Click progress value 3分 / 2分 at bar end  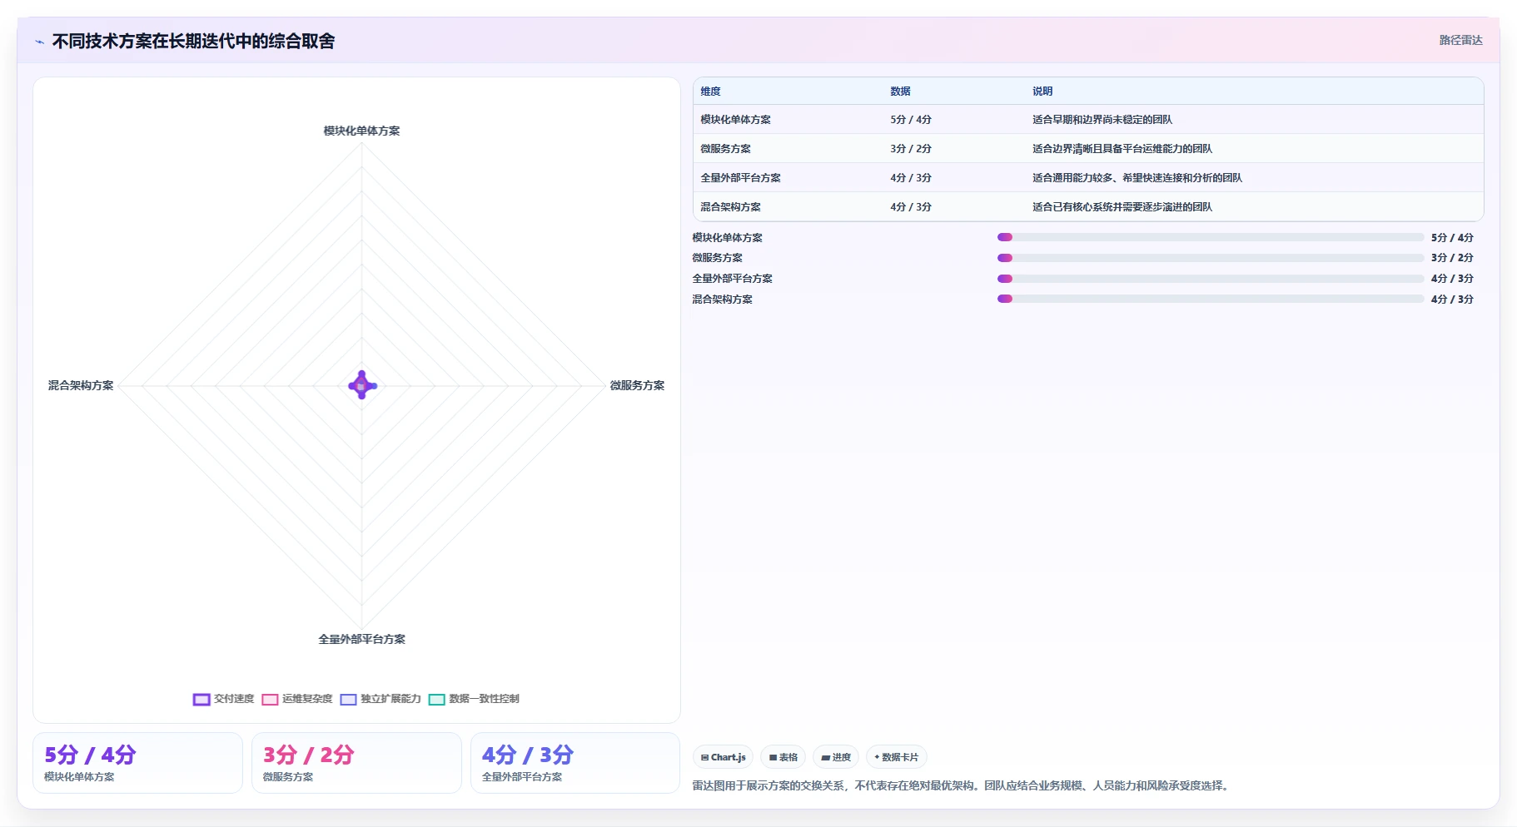(1452, 258)
